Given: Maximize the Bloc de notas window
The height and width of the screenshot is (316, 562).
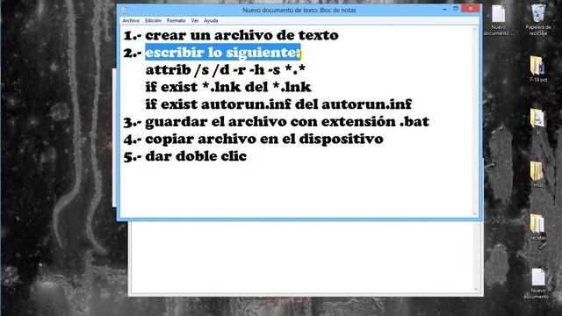Looking at the screenshot, I should point(456,9).
